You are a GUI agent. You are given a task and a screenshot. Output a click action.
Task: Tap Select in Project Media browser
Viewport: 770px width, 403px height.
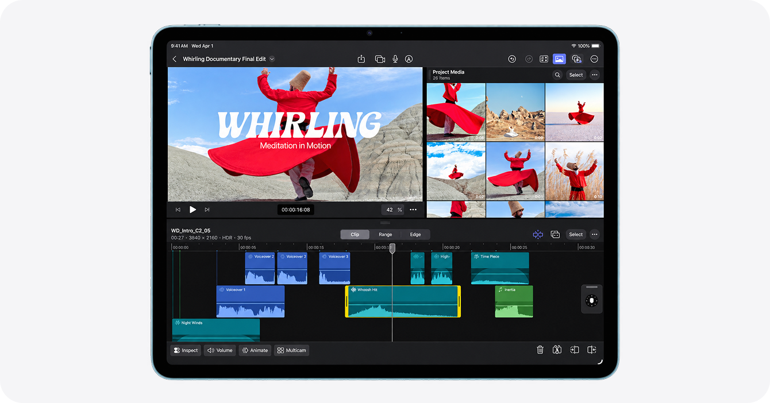pyautogui.click(x=576, y=75)
